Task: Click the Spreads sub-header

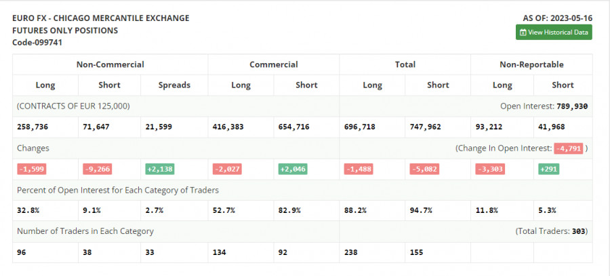Action: (174, 85)
